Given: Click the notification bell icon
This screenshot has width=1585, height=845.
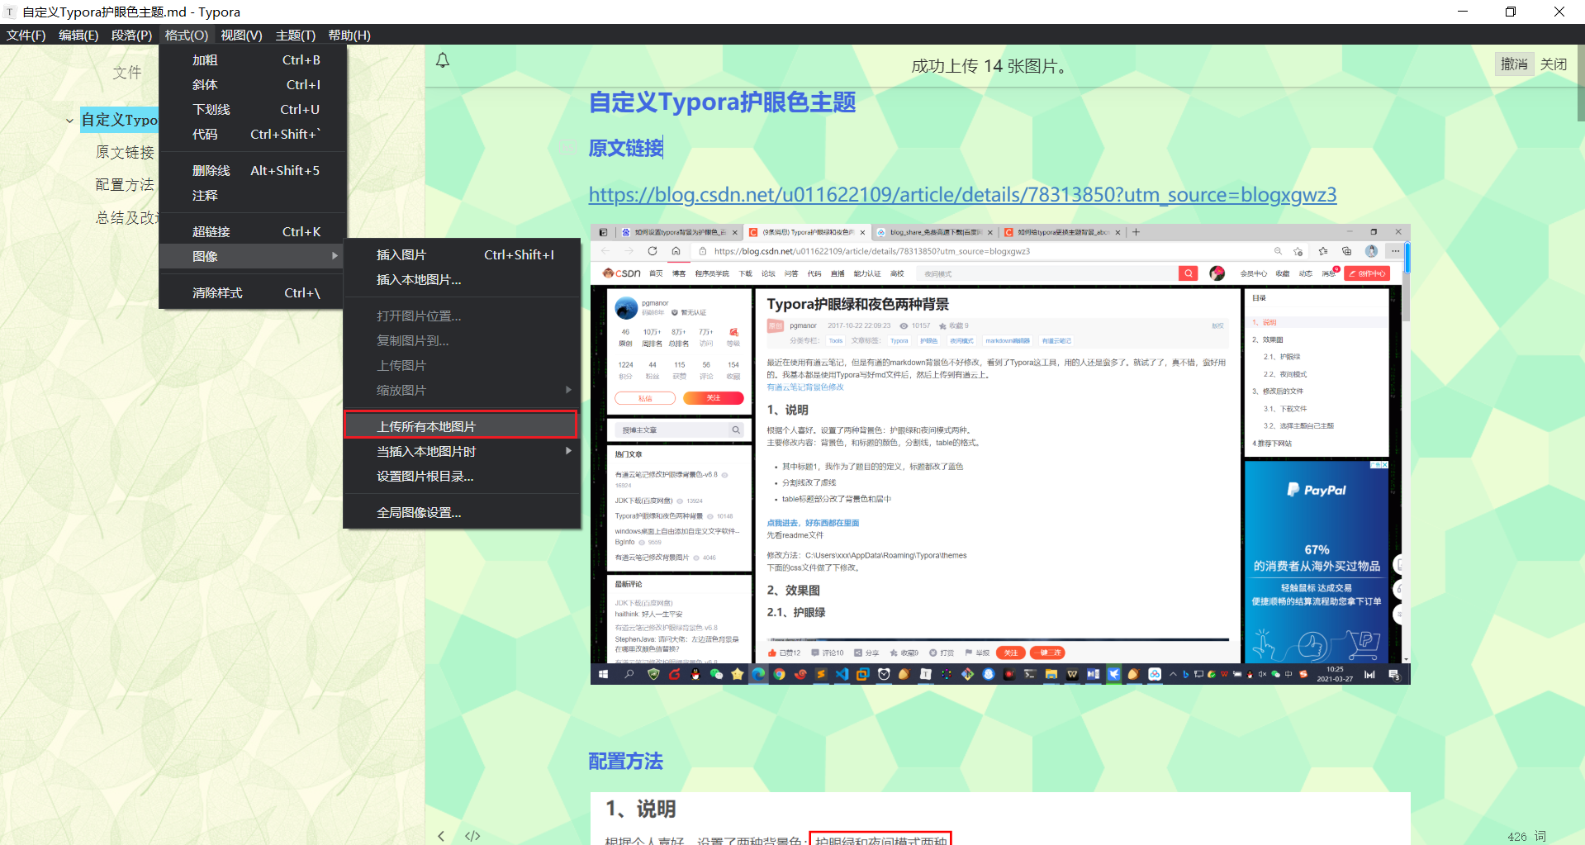Looking at the screenshot, I should click(x=443, y=60).
